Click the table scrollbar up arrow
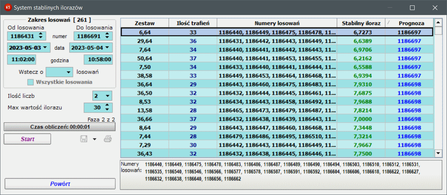This screenshot has height=195, width=447. pos(438,22)
